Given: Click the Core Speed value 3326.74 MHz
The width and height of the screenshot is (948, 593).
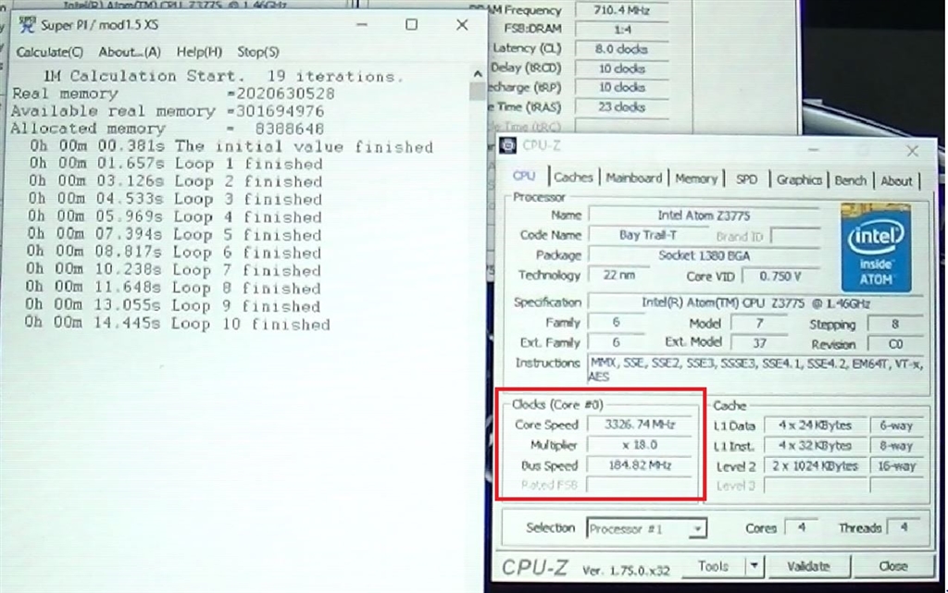Looking at the screenshot, I should pos(640,425).
